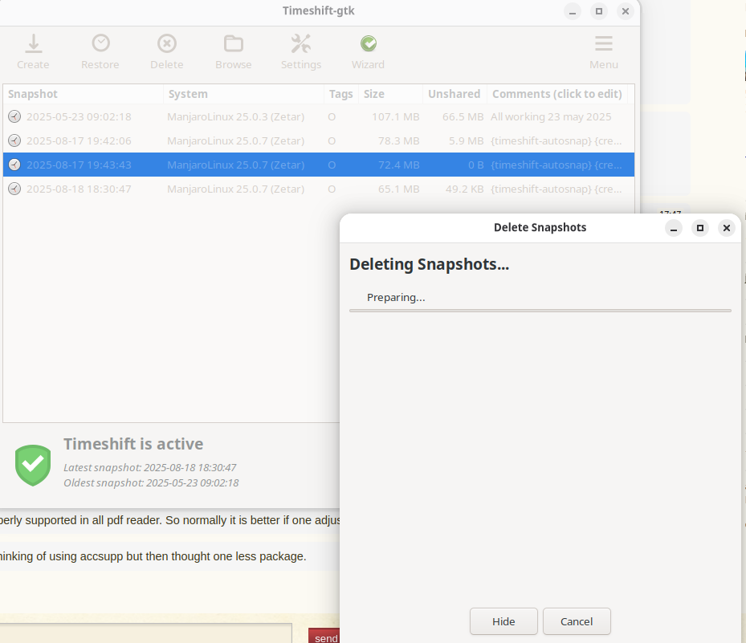Click the 49.2 KB unshared cell
Viewport: 746px width, 643px height.
click(464, 189)
